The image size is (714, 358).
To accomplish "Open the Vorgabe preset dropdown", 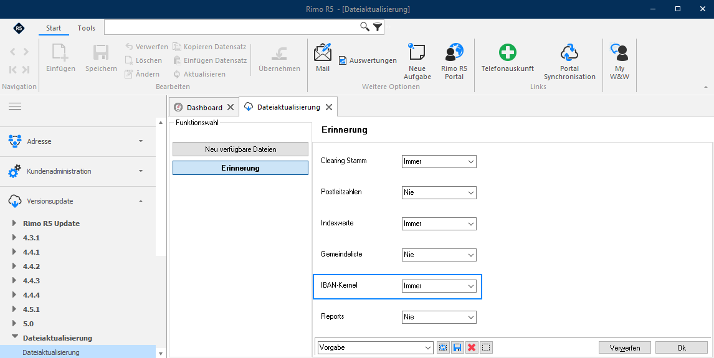I will 376,347.
